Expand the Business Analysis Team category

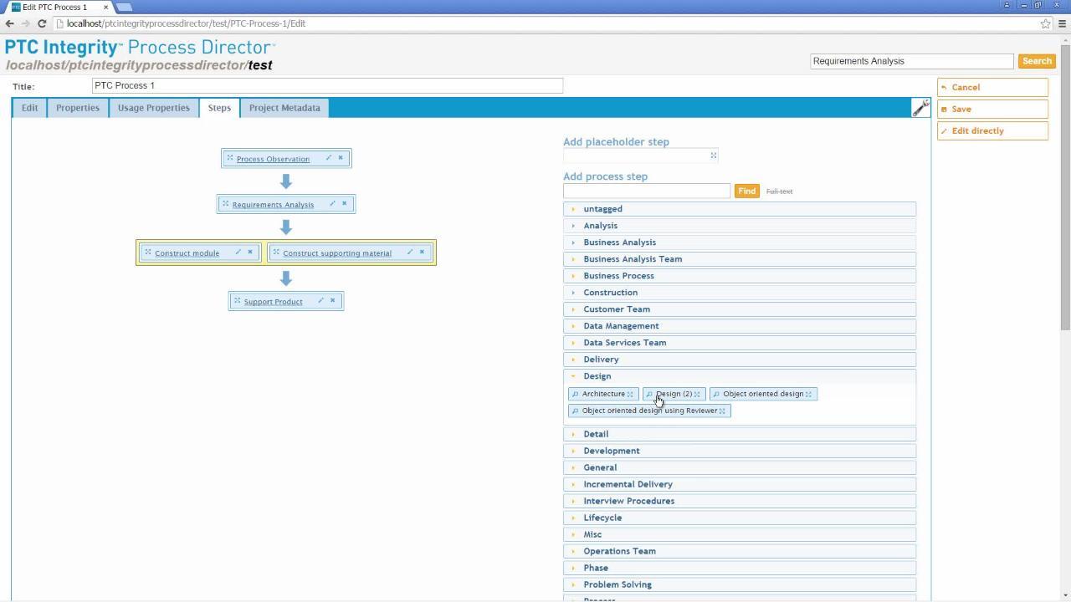coord(740,259)
